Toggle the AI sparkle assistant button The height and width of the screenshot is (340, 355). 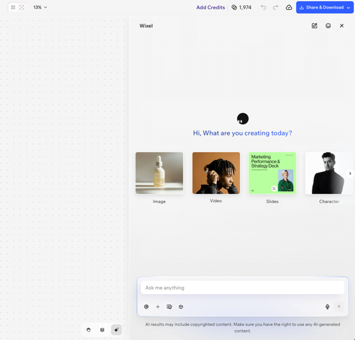click(116, 330)
